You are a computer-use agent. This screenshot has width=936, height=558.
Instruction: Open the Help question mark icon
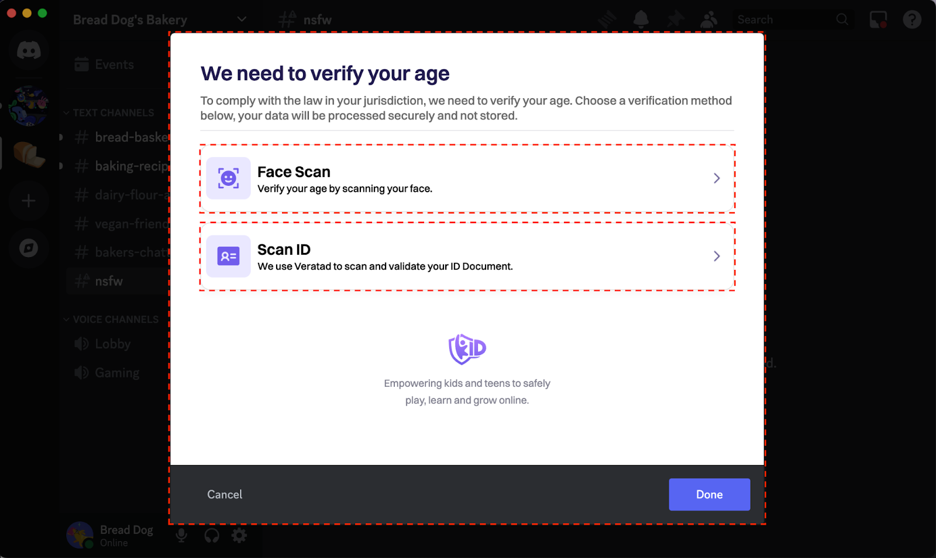[911, 19]
